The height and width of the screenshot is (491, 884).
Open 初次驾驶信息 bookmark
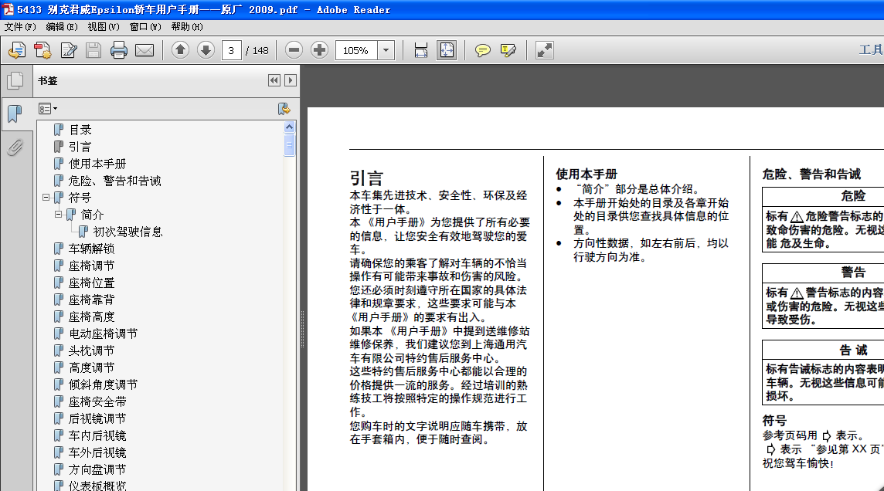click(127, 232)
